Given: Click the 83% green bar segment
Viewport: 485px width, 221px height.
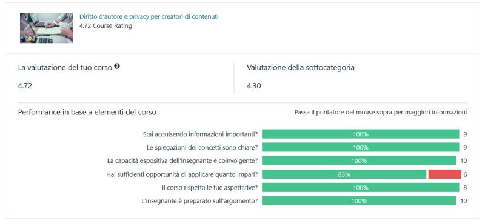Looking at the screenshot, I should point(344,174).
